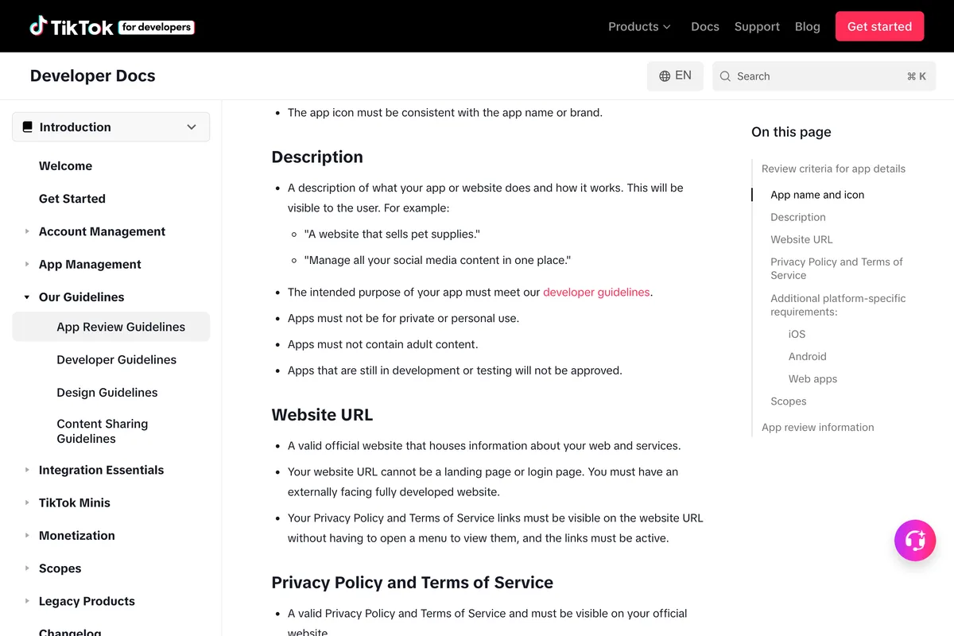954x636 pixels.
Task: Collapse the Our Guidelines triangle
Action: coord(27,297)
